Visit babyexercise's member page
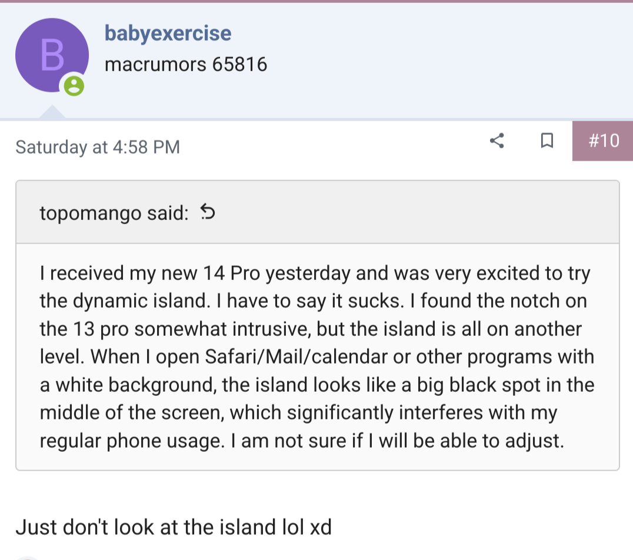 pos(168,33)
